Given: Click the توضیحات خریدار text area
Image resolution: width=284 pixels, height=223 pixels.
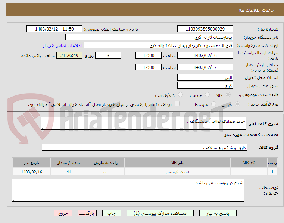Looking at the screenshot, I should (128, 190).
